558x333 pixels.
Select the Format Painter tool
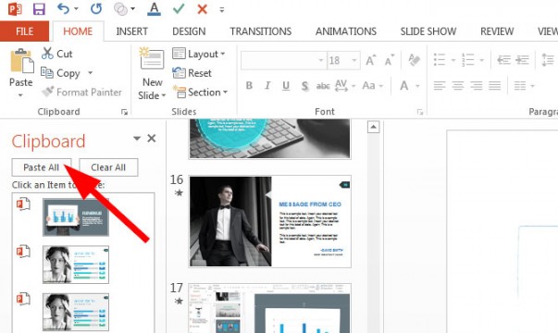tap(81, 92)
